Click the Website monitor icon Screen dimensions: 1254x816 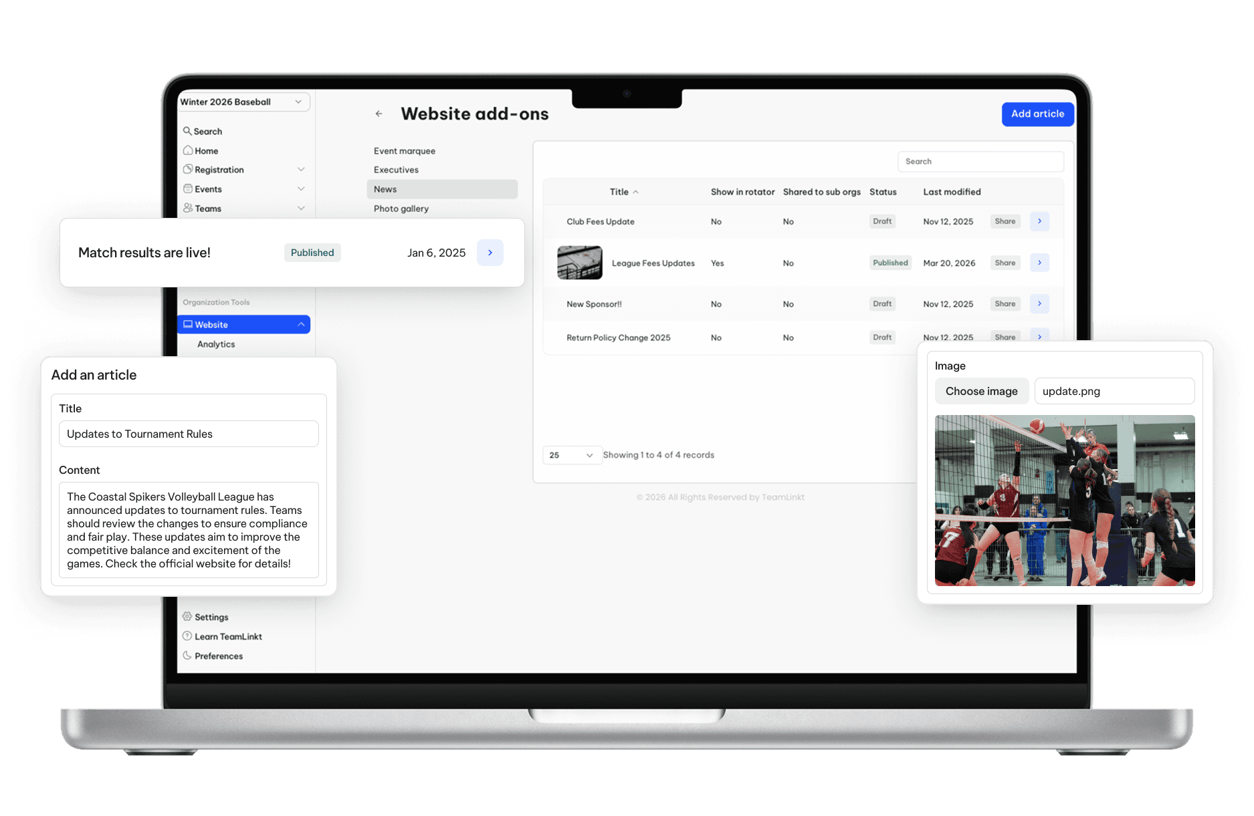189,324
